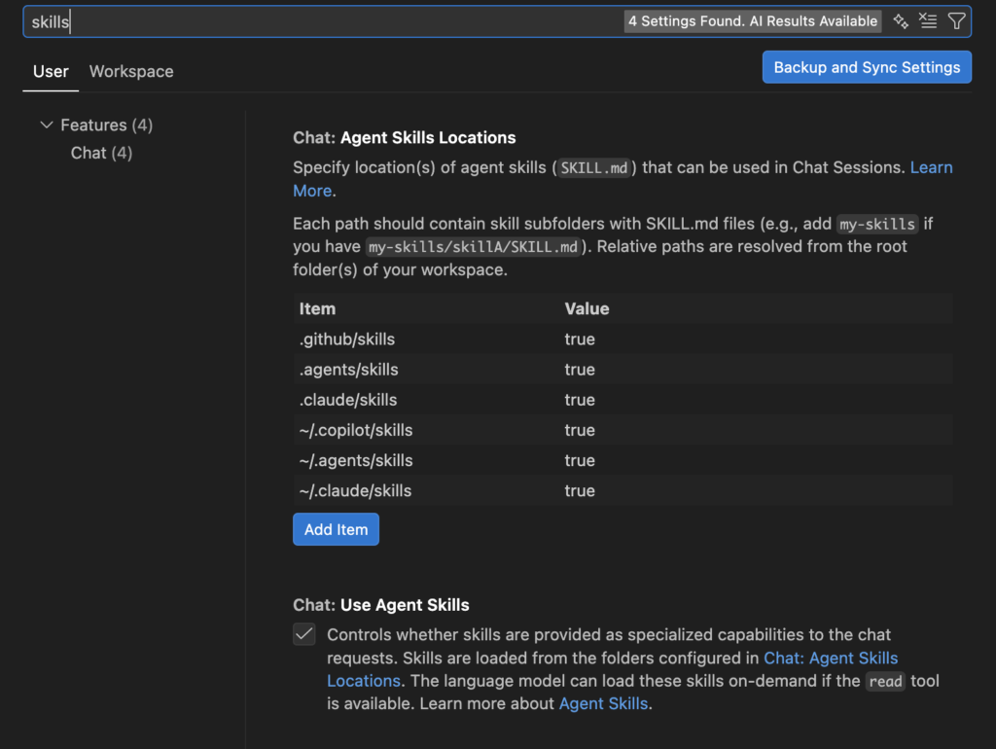
Task: Click the Agent Skills link in description
Action: (605, 703)
